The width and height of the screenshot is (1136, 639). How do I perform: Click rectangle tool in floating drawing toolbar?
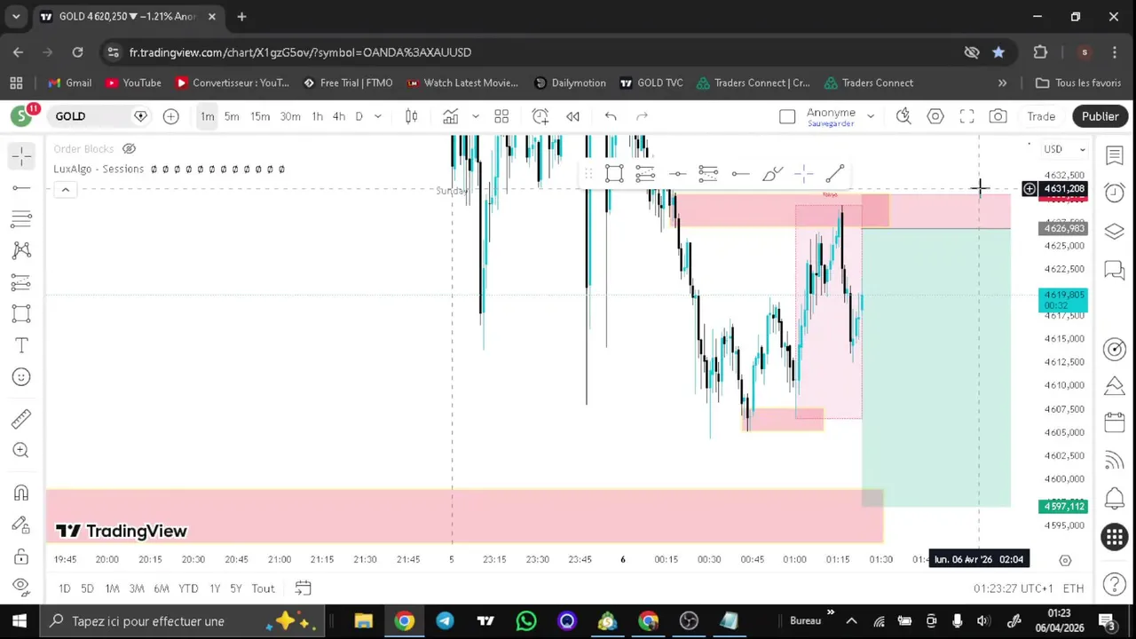click(614, 174)
